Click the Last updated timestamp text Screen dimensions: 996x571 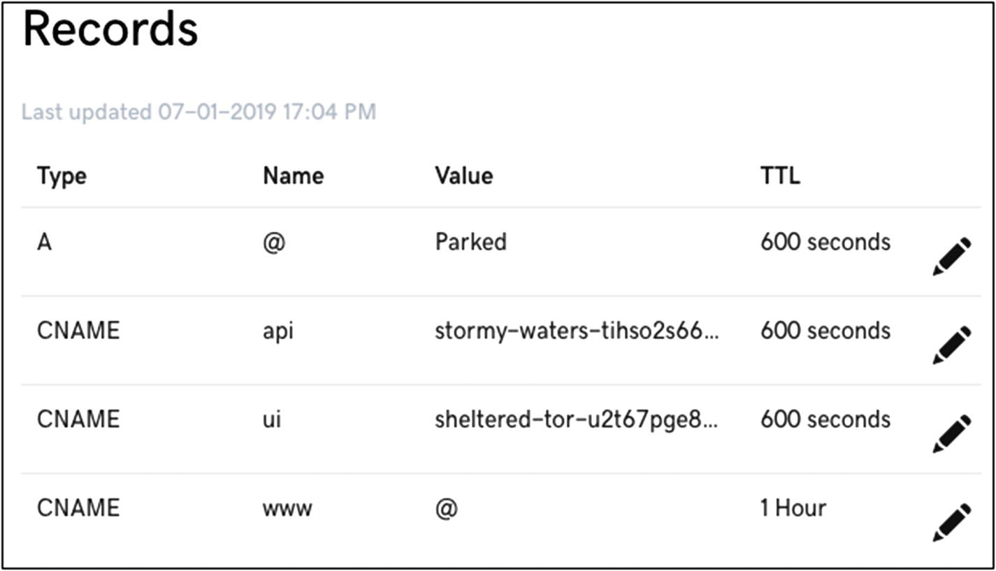tap(199, 112)
